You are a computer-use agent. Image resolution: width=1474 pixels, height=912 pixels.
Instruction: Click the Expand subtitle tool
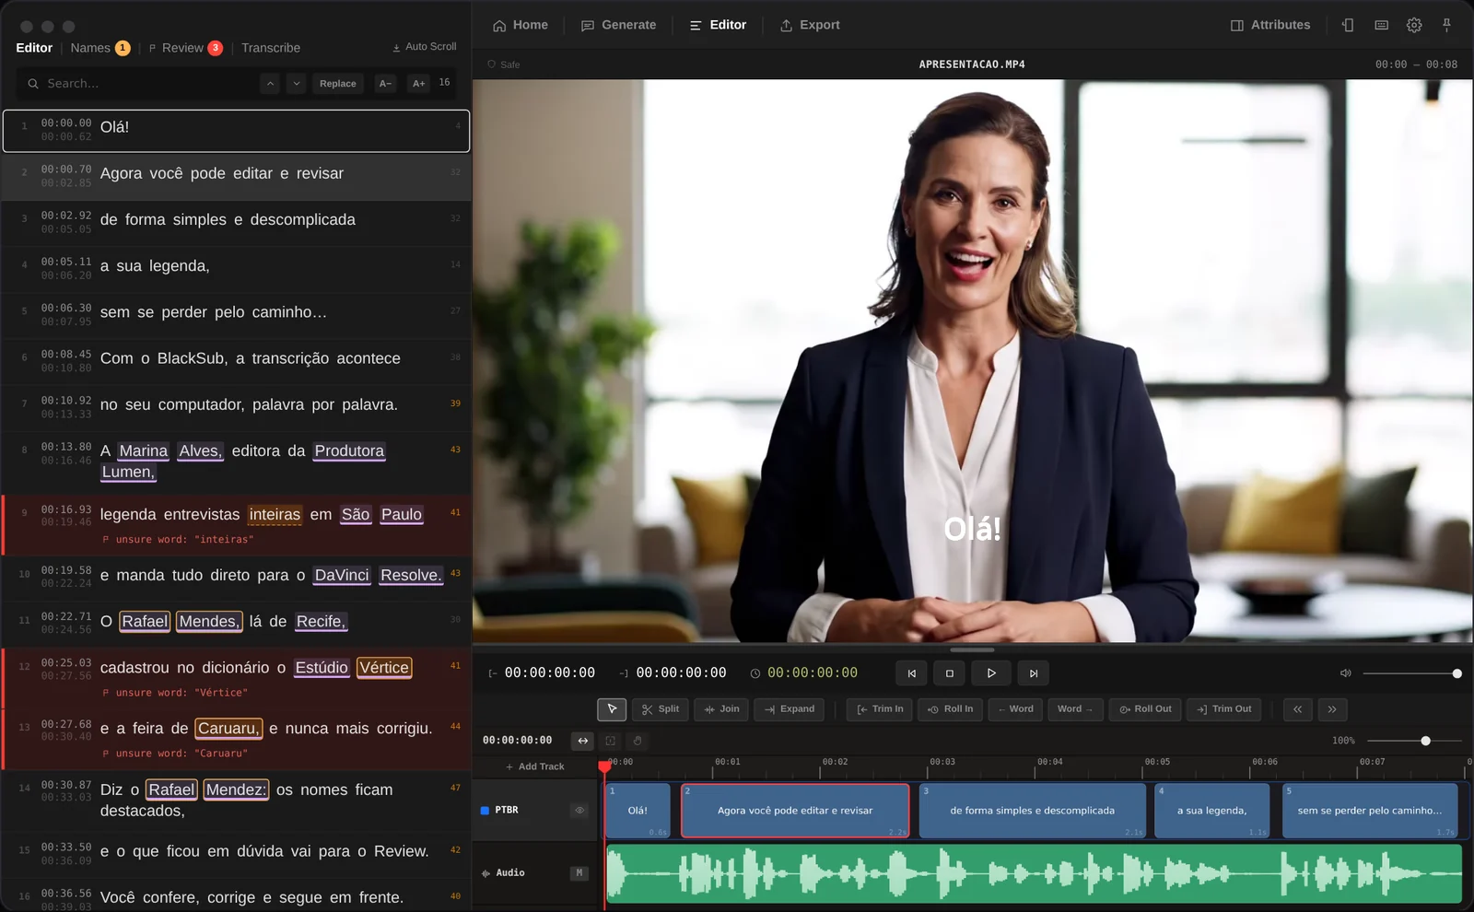click(790, 709)
